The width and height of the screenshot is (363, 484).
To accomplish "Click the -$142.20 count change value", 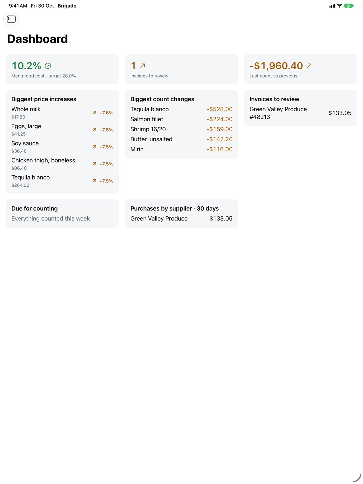I will pos(220,139).
